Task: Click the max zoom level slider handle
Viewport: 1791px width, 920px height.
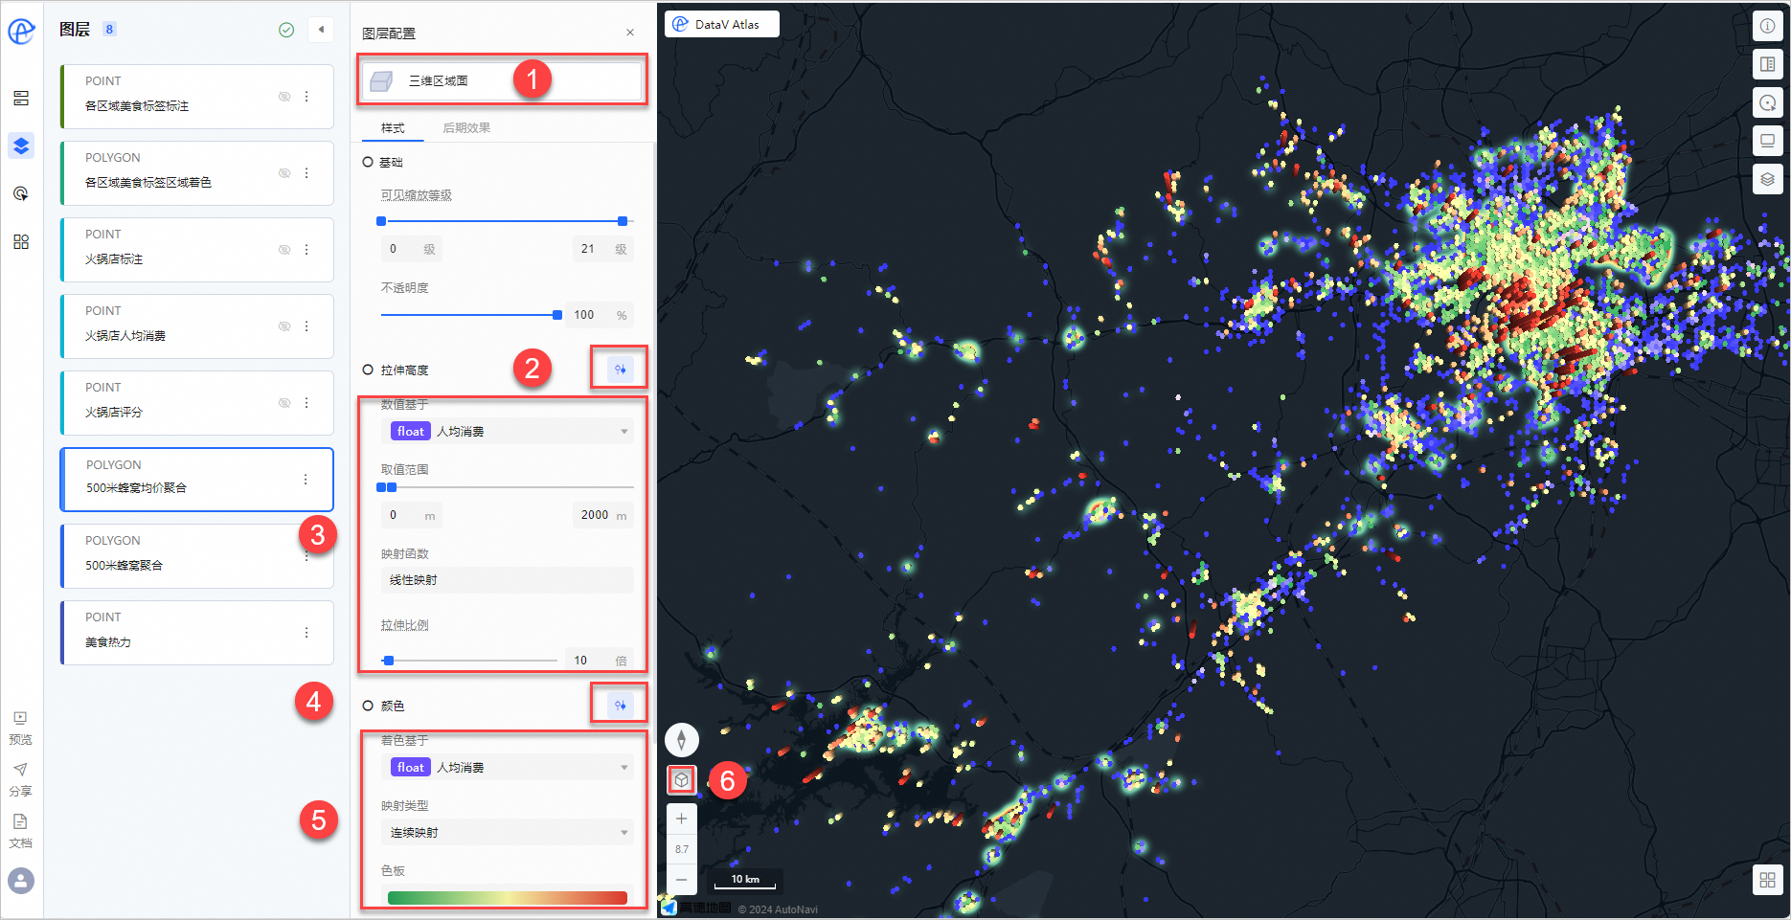Action: tap(623, 221)
